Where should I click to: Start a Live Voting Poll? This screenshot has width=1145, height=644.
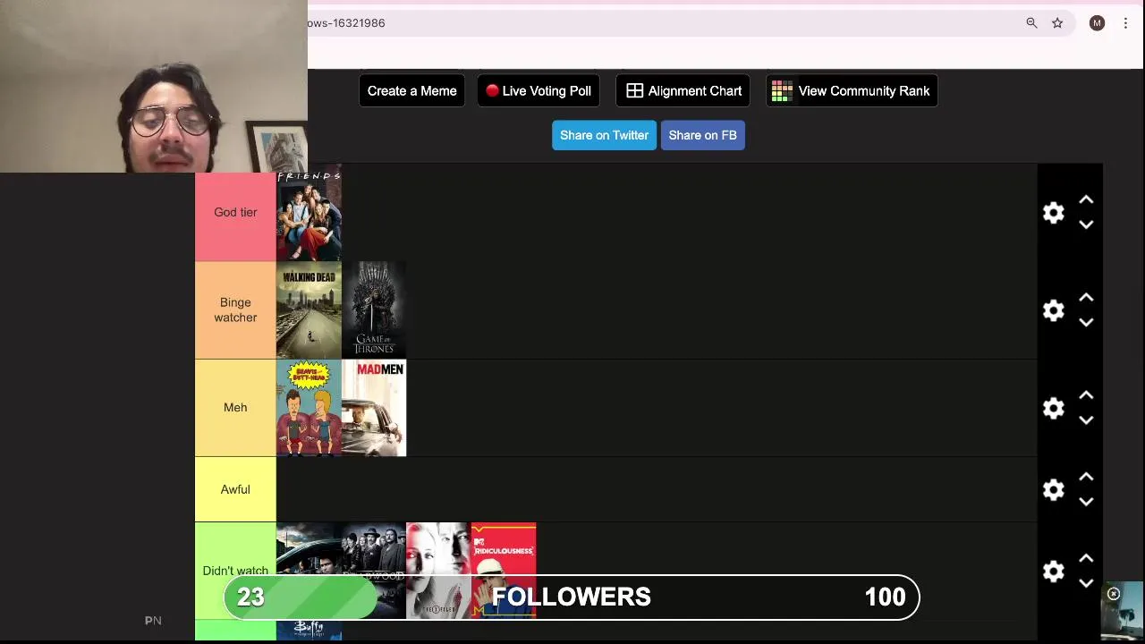click(539, 91)
